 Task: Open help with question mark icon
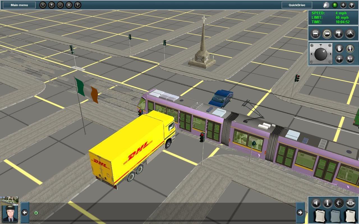tap(352, 5)
